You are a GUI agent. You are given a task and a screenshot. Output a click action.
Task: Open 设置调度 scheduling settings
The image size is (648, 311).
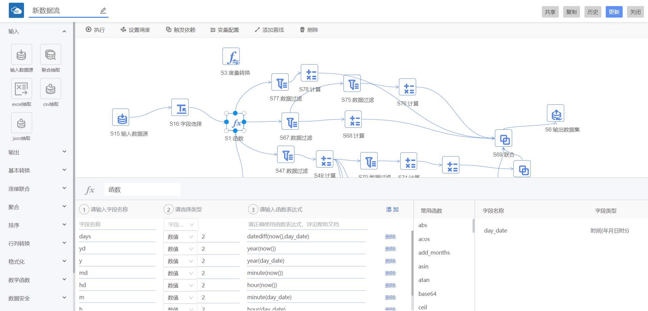[x=135, y=30]
